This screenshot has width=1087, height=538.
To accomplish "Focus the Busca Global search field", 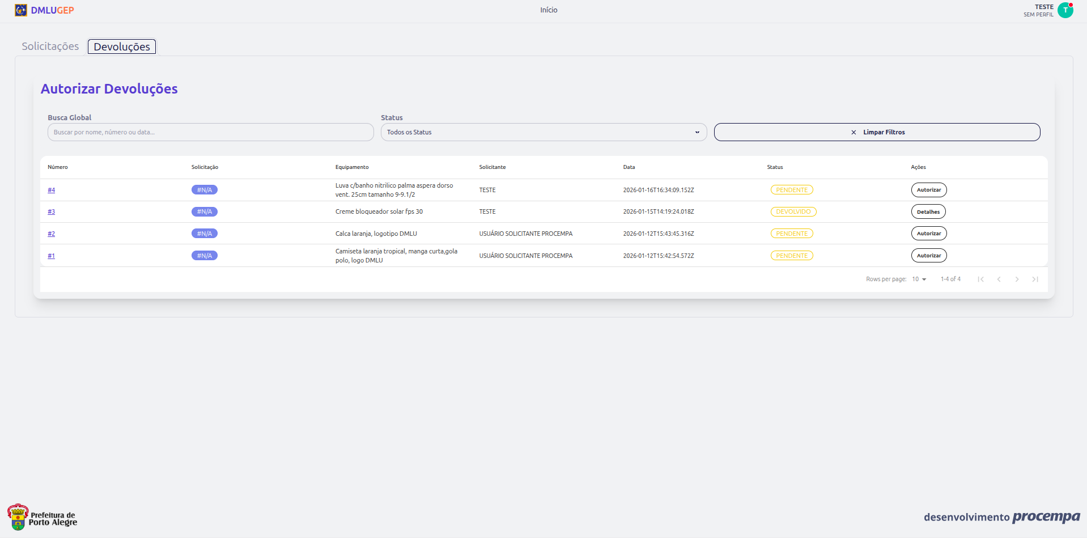I will tap(210, 132).
